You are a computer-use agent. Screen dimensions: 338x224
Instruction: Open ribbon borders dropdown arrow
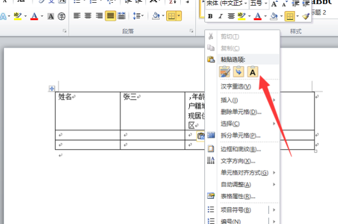click(x=179, y=16)
